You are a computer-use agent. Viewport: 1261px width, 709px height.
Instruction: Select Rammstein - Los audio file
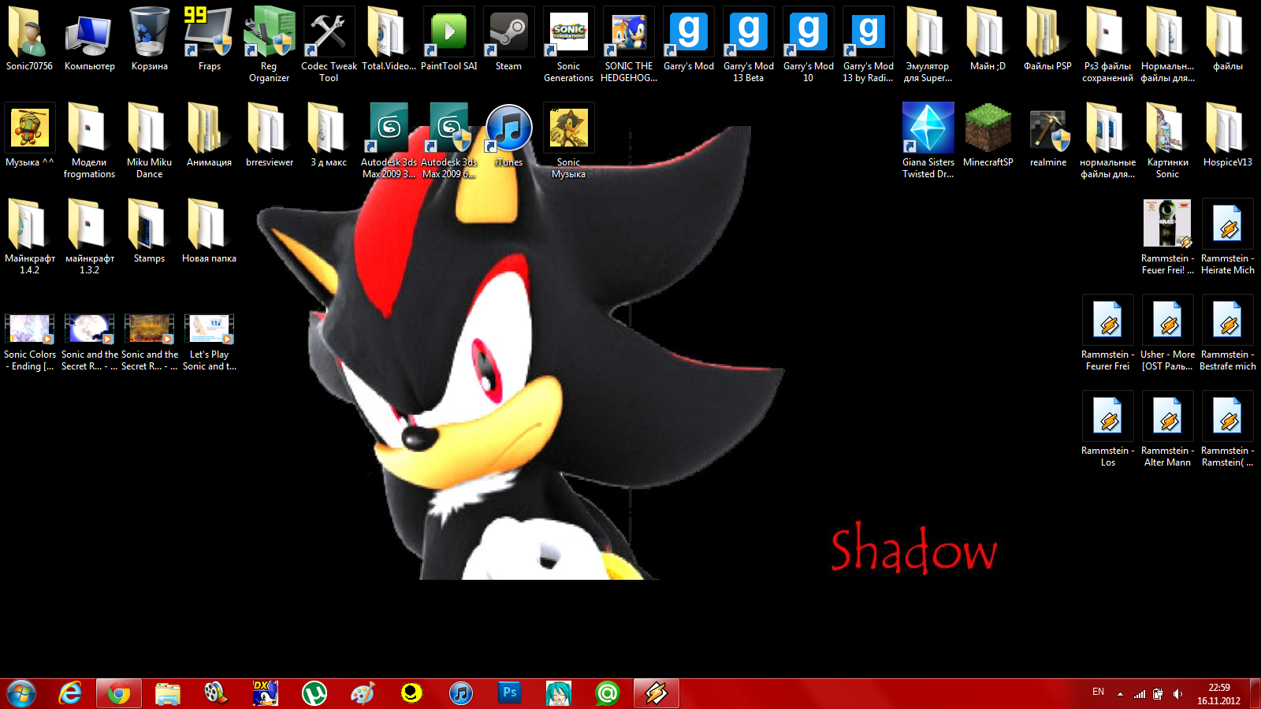(x=1107, y=429)
